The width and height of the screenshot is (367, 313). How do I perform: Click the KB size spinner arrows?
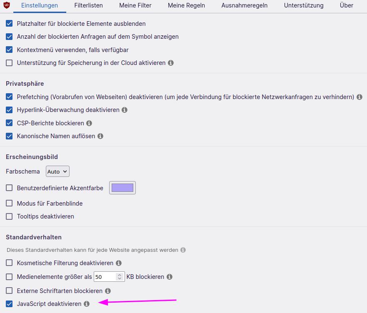pos(120,277)
